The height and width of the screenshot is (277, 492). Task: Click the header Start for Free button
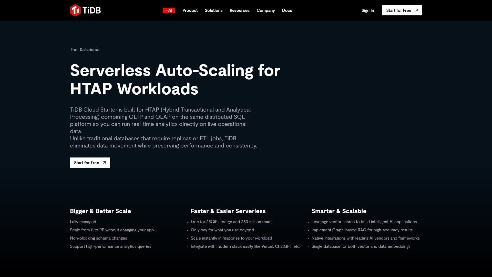(402, 10)
